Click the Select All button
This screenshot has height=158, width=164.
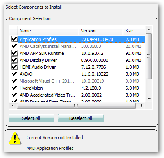click(31, 118)
